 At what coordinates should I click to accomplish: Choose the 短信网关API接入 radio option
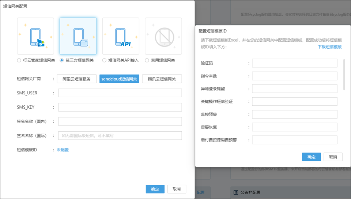[105, 60]
